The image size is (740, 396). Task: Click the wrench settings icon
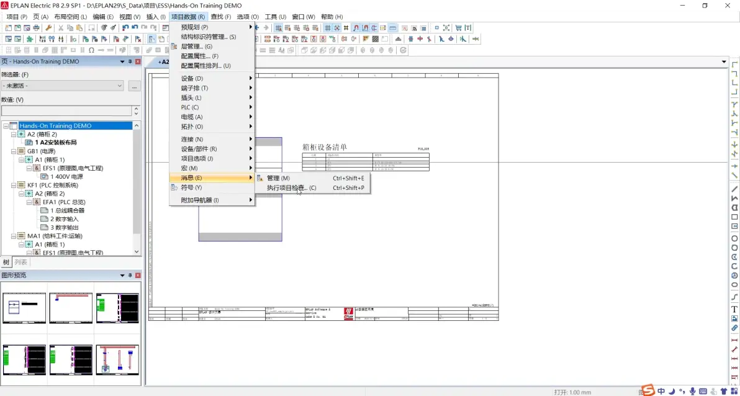point(48,28)
